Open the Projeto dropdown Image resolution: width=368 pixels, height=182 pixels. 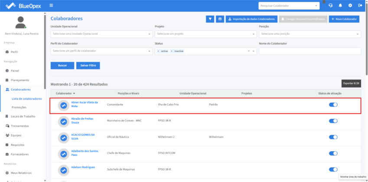(205, 34)
